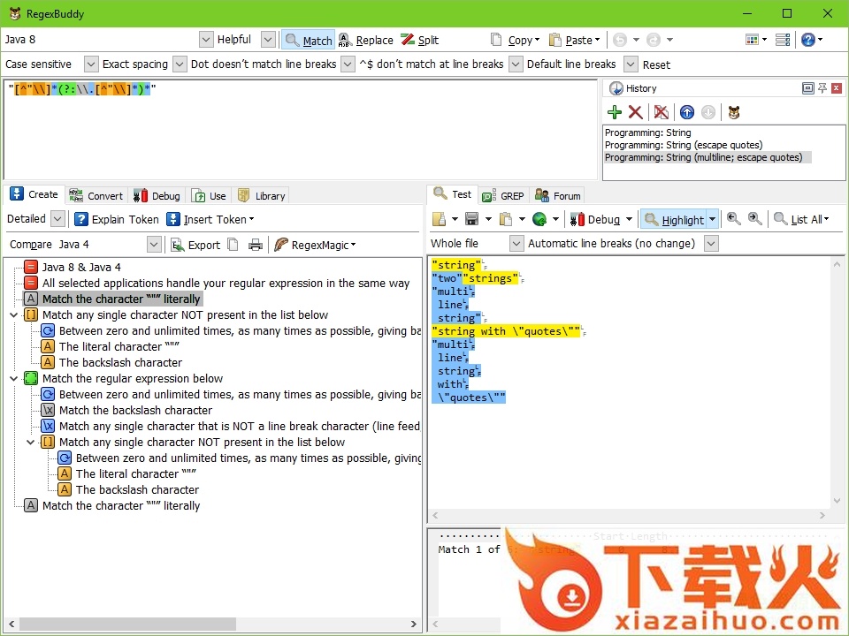The width and height of the screenshot is (849, 636).
Task: Click Explain Token button
Action: (x=117, y=219)
